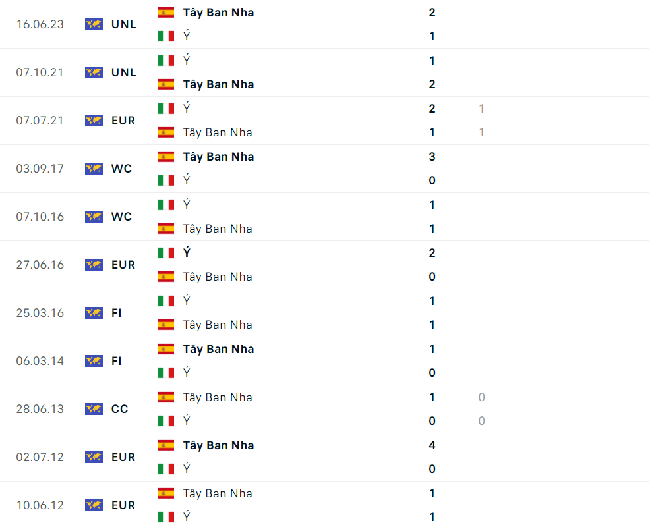The image size is (650, 525).
Task: Click the 25.03.16 match date
Action: [40, 313]
